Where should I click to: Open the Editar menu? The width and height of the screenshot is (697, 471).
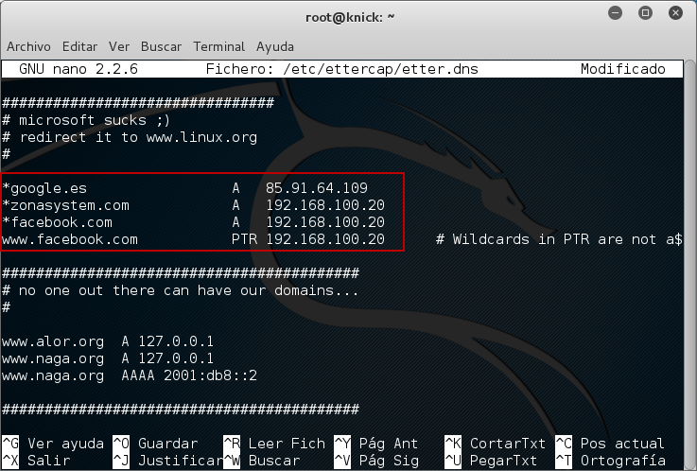tap(79, 46)
